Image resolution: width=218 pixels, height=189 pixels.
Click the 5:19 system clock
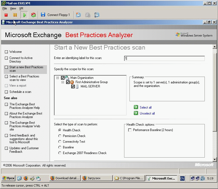tap(210, 178)
